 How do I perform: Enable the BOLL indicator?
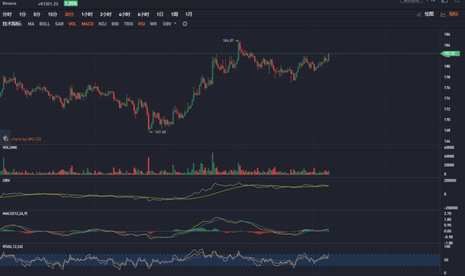[44, 24]
